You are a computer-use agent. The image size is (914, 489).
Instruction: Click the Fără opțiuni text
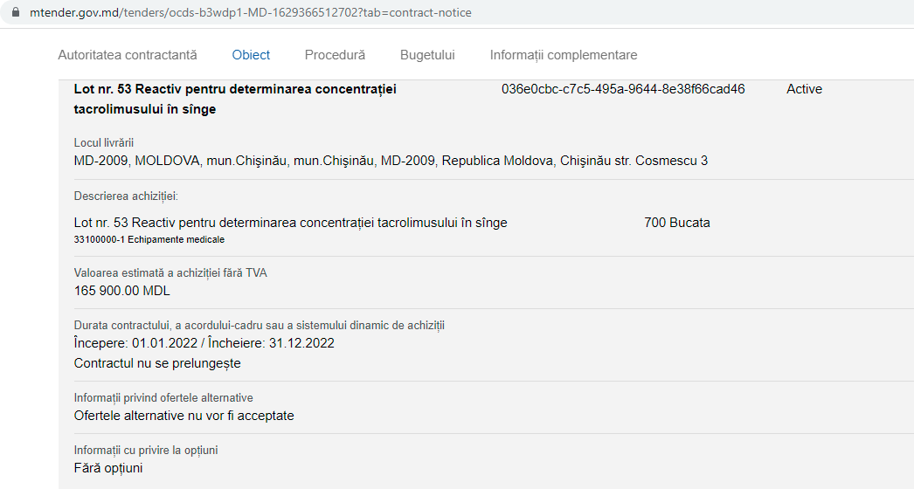click(107, 468)
